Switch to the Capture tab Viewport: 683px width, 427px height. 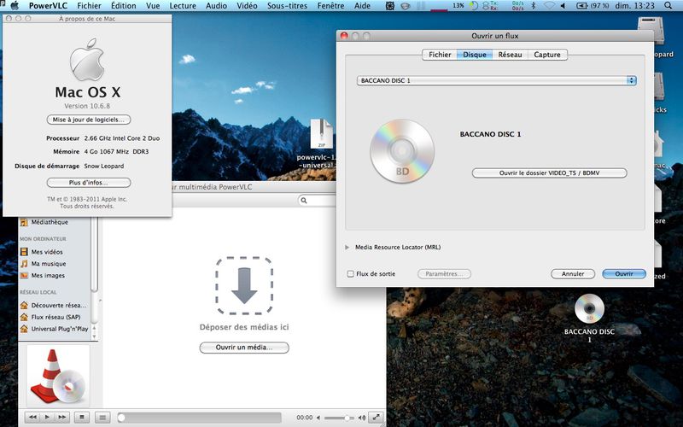tap(547, 55)
